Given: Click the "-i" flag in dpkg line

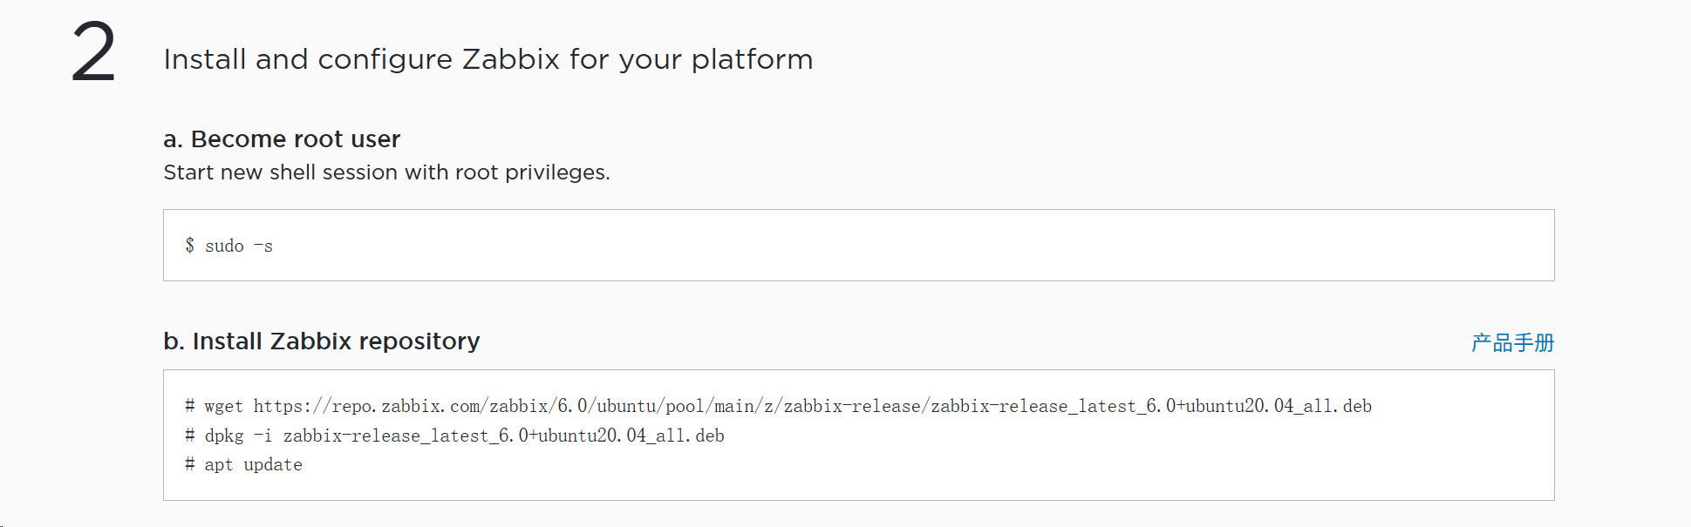Looking at the screenshot, I should click(x=263, y=436).
